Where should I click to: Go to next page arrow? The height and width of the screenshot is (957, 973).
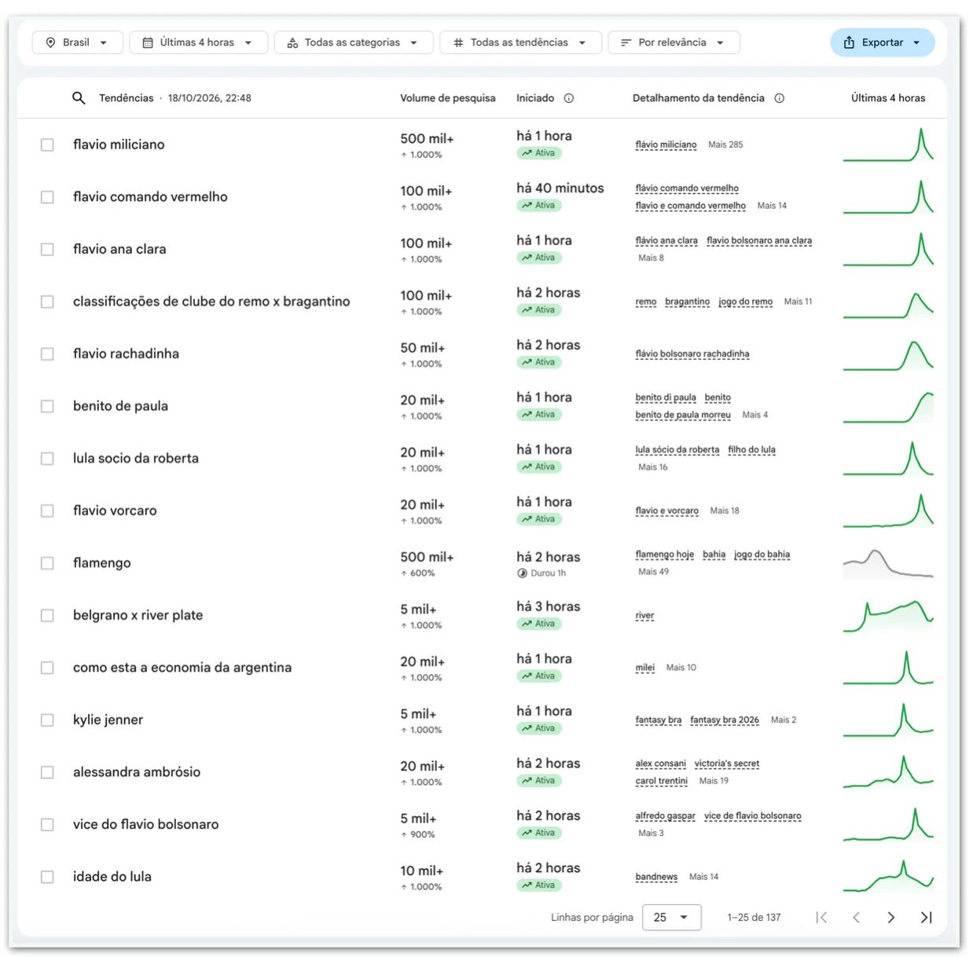click(890, 917)
